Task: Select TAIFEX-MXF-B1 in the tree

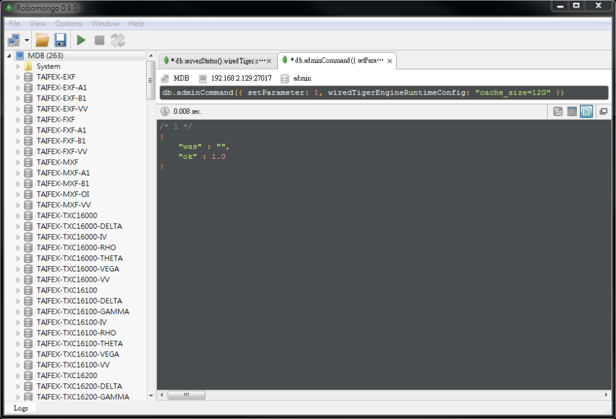Action: click(x=63, y=184)
